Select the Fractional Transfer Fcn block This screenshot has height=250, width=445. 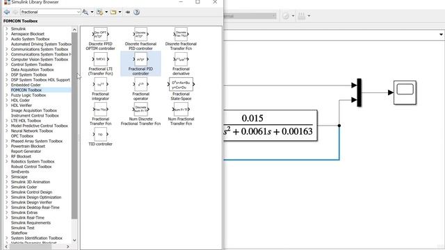pos(100,113)
